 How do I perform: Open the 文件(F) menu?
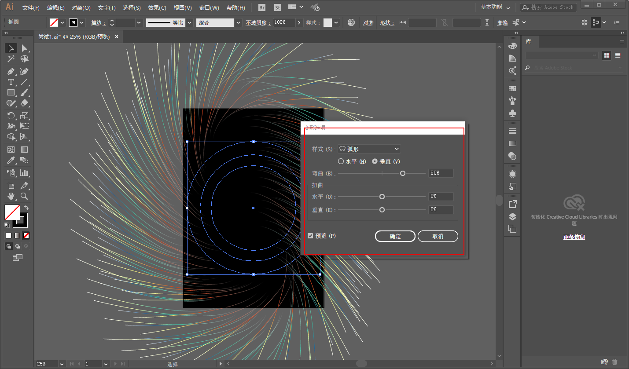pyautogui.click(x=31, y=8)
